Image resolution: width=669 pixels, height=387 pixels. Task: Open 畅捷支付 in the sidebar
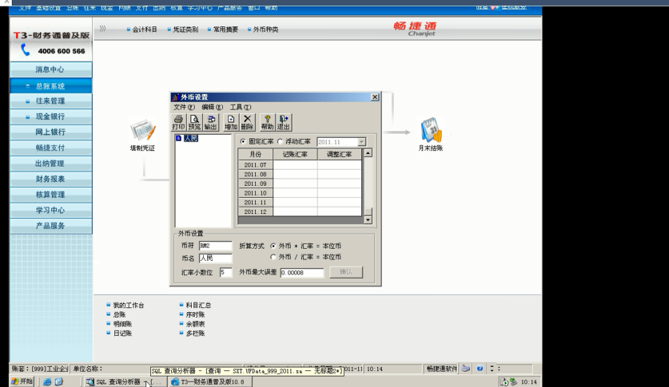pyautogui.click(x=51, y=148)
